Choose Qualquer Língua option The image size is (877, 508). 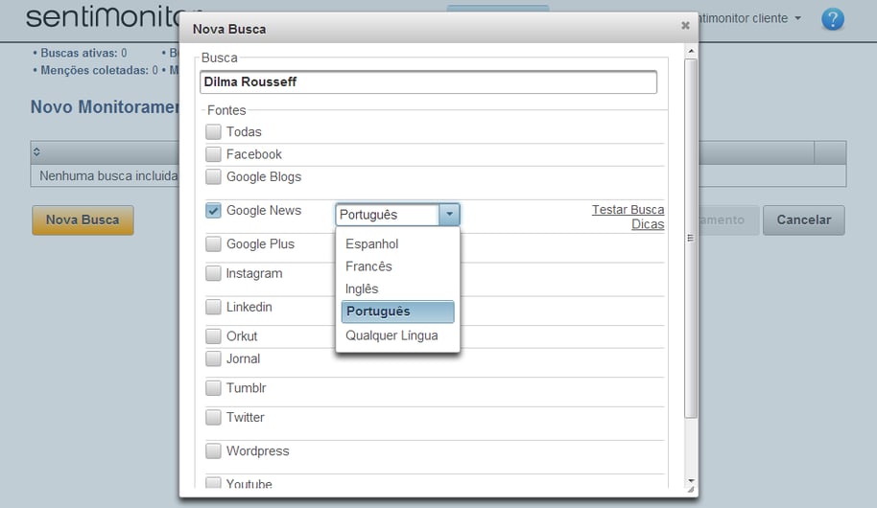click(397, 335)
